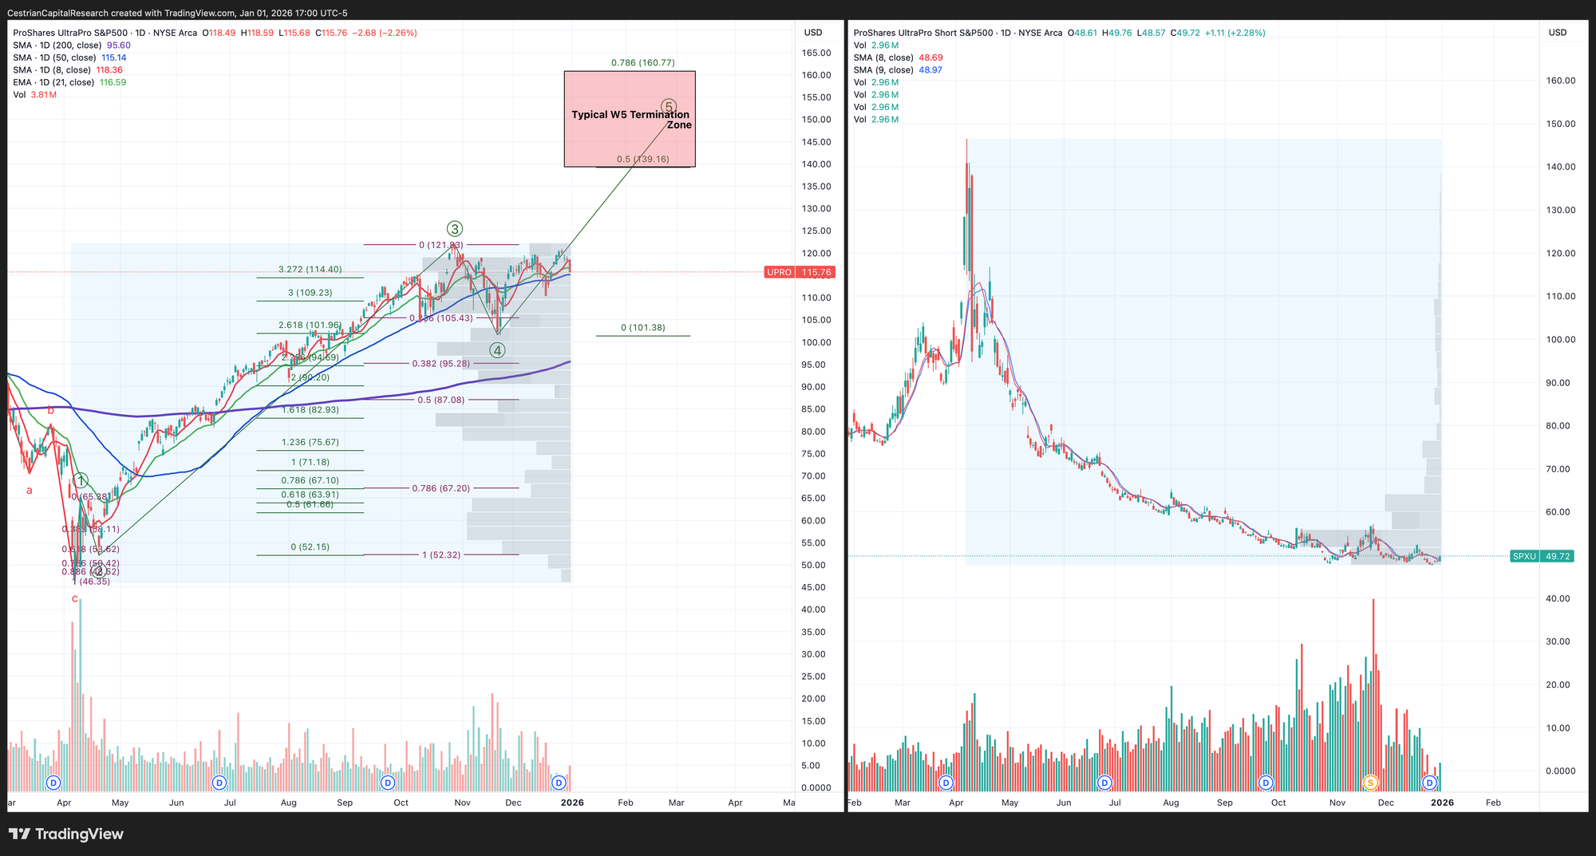
Task: Click the 165.00 label on UPRO price axis
Action: (x=816, y=53)
